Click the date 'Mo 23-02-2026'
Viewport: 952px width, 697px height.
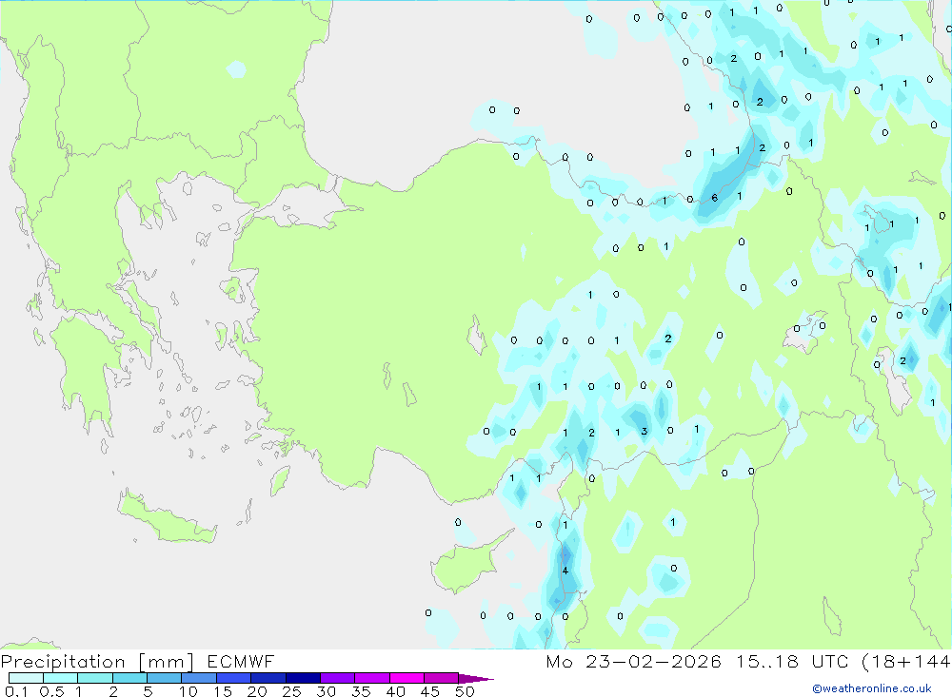click(x=634, y=661)
